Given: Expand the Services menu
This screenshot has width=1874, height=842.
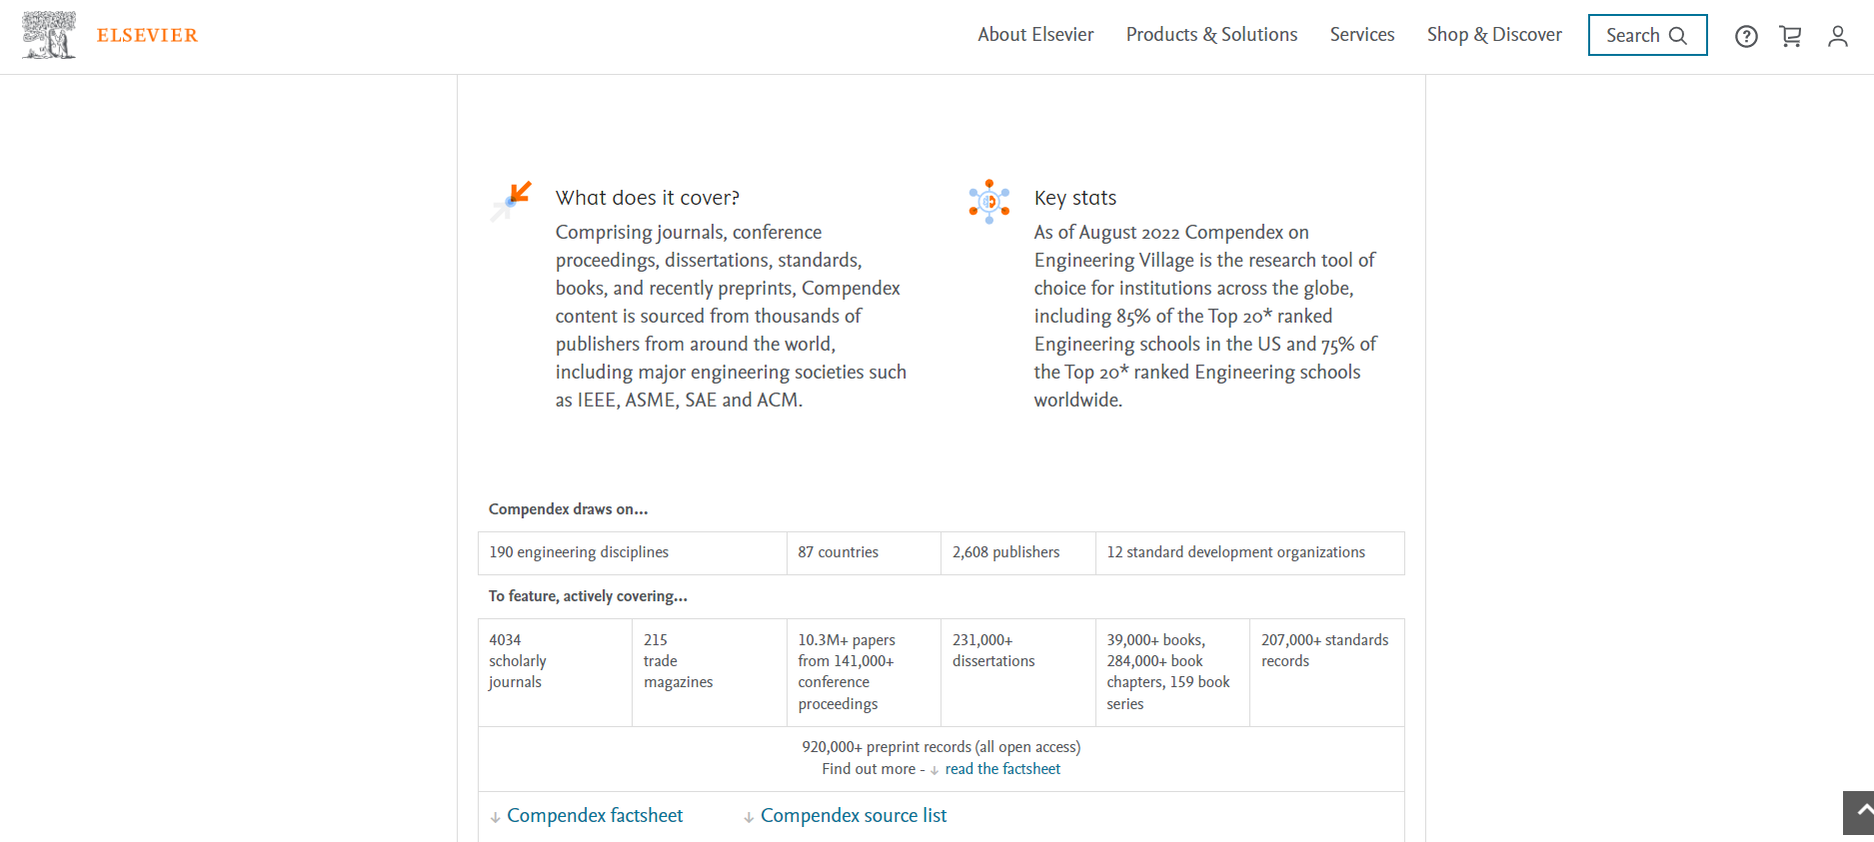Looking at the screenshot, I should 1361,35.
